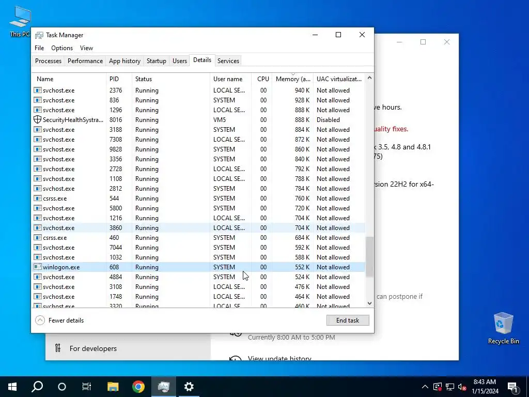Select the row with PID 1108
Viewport: 529px width, 397px height.
pos(198,178)
